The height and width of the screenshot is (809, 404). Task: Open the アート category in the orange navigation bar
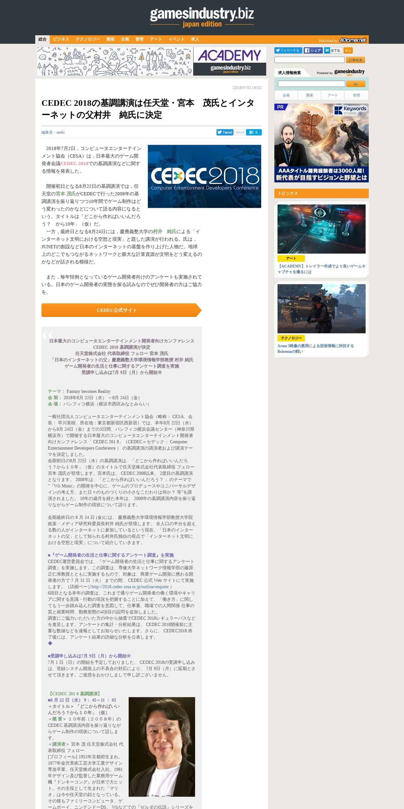[x=156, y=39]
